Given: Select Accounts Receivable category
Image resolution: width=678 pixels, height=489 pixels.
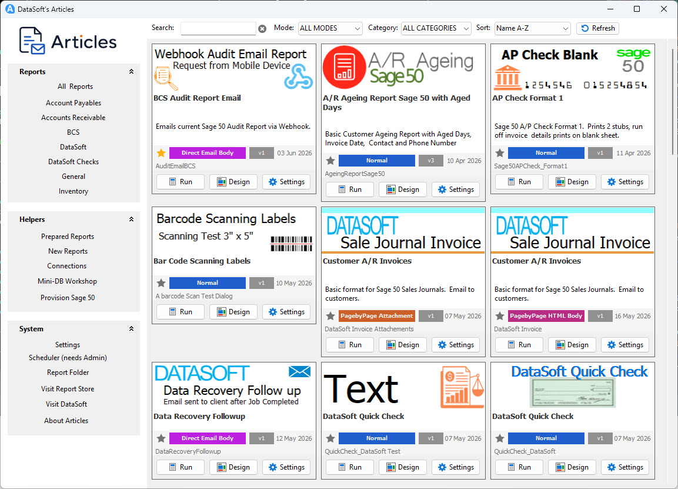Looking at the screenshot, I should [x=74, y=118].
